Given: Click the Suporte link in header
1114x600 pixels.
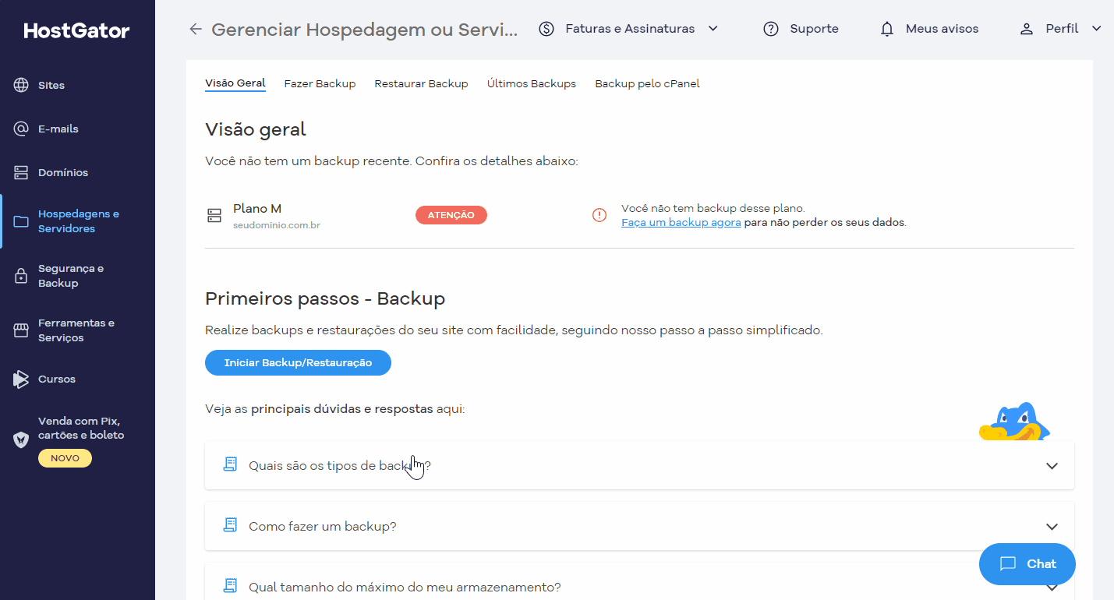Looking at the screenshot, I should pyautogui.click(x=814, y=29).
